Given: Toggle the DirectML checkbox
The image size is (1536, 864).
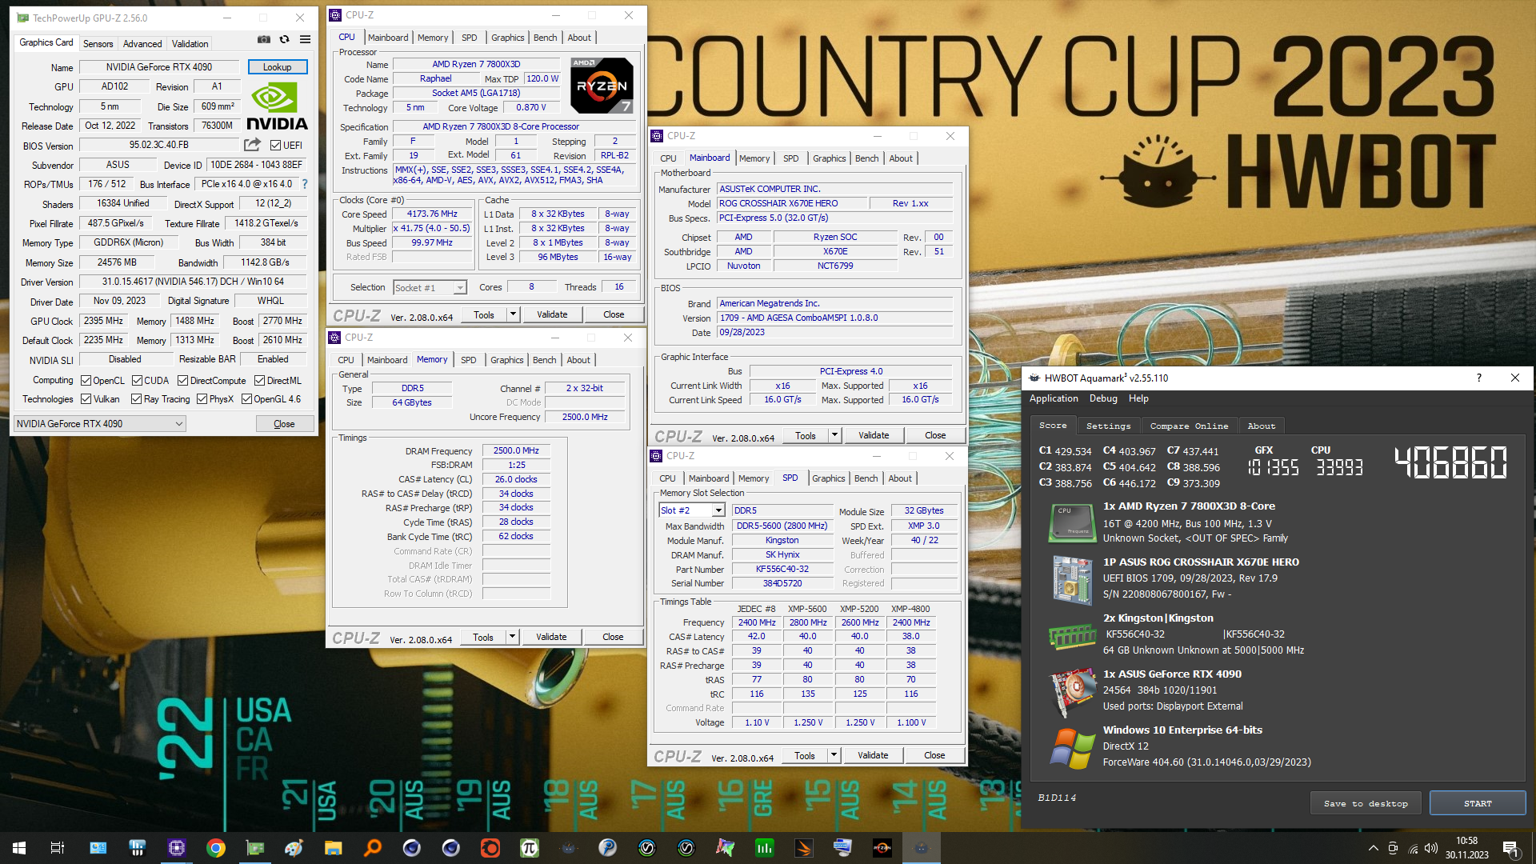Looking at the screenshot, I should 259,381.
